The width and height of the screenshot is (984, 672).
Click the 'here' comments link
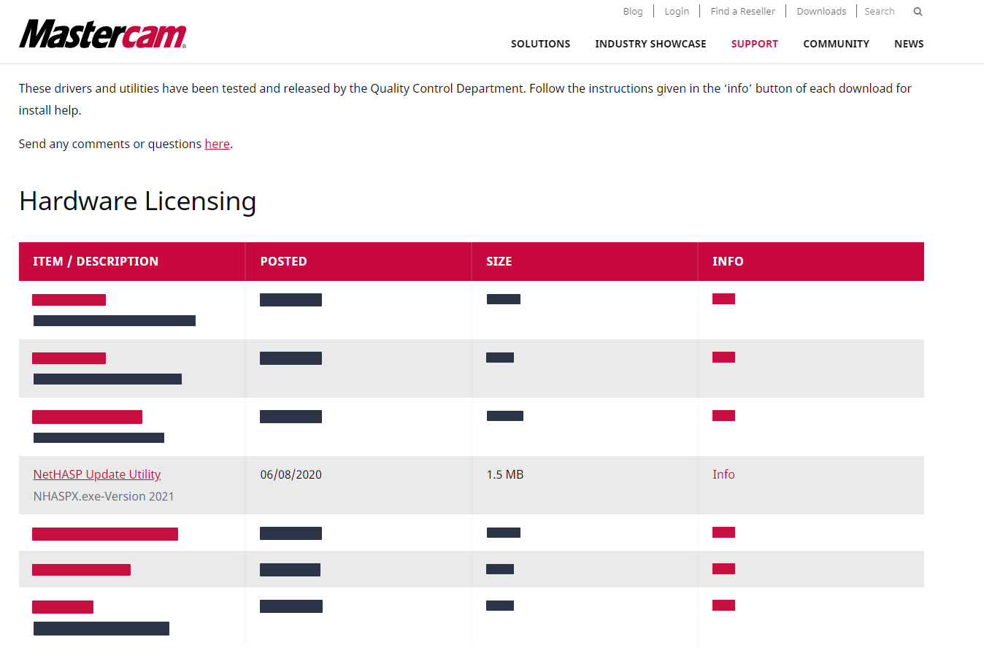(217, 144)
